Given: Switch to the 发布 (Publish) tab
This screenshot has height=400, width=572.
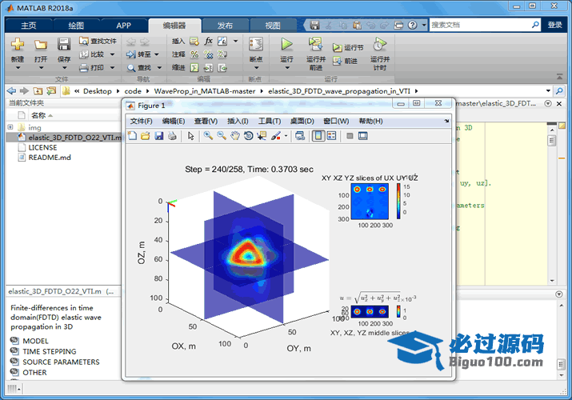Looking at the screenshot, I should pyautogui.click(x=225, y=26).
